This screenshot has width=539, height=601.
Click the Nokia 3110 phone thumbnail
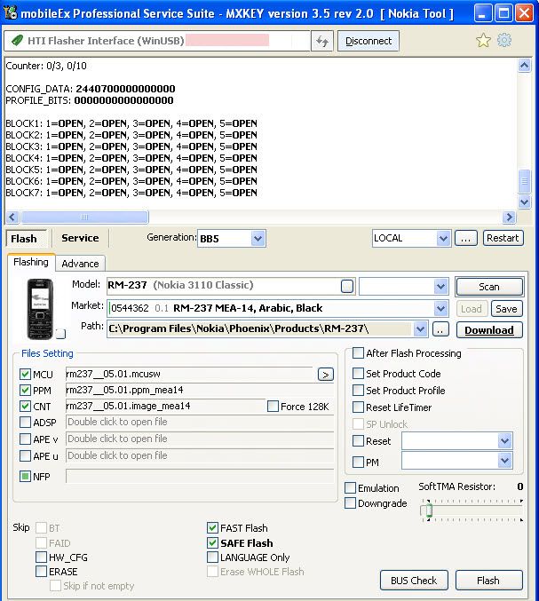(x=40, y=309)
